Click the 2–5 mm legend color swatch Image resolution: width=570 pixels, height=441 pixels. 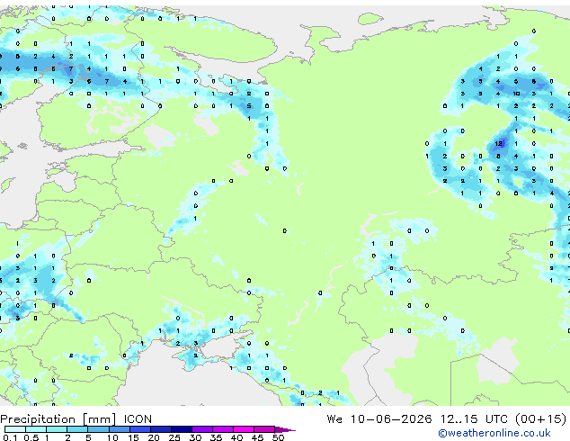point(77,429)
